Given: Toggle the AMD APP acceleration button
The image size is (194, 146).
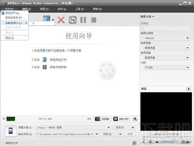Looking at the screenshot, I should coord(122,119).
